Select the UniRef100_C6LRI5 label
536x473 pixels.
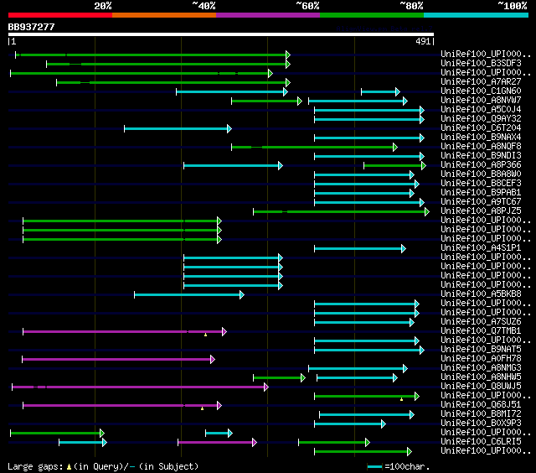pos(481,442)
